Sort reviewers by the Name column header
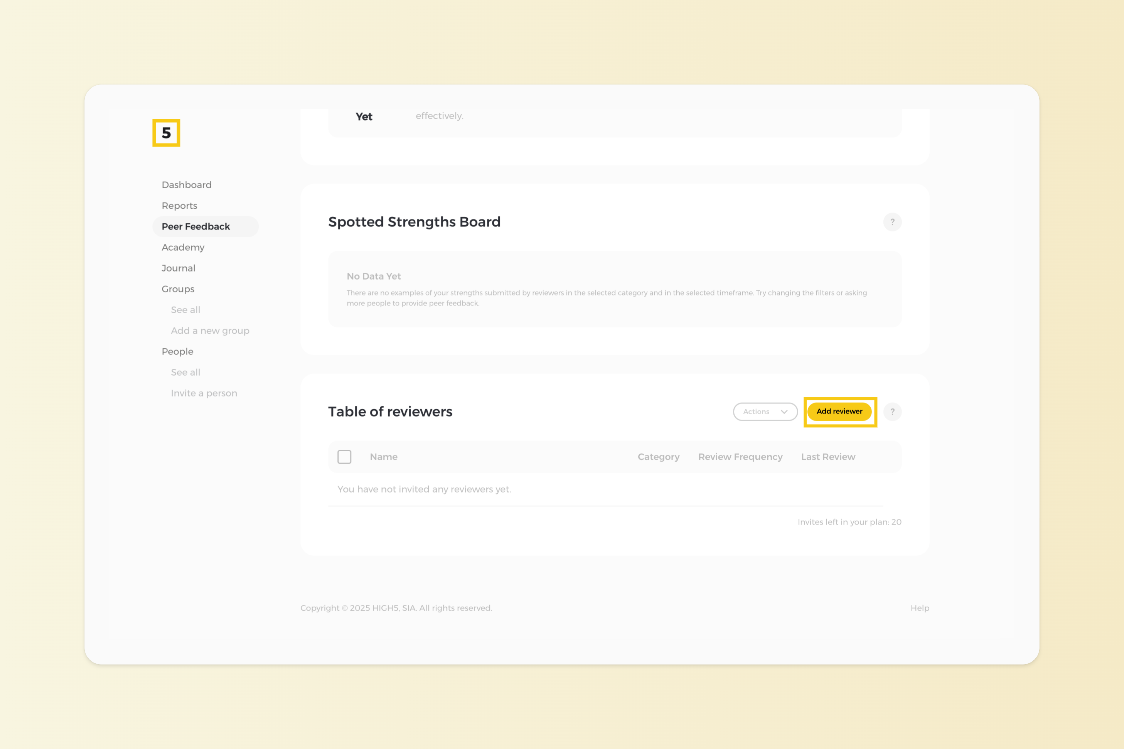The image size is (1124, 749). pos(383,457)
